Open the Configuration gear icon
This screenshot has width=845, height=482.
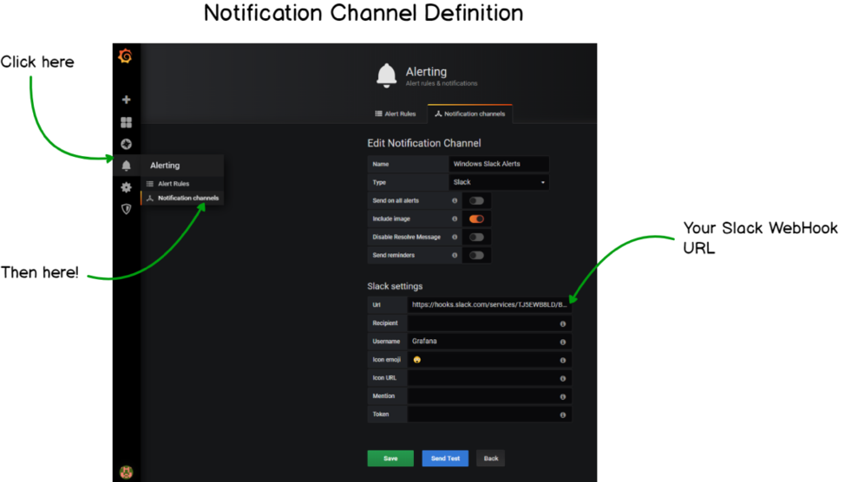(126, 187)
